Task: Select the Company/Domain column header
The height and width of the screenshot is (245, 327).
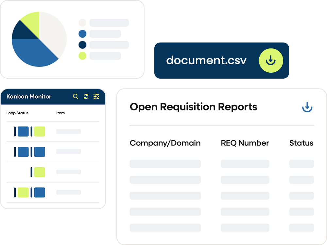Action: coord(165,143)
